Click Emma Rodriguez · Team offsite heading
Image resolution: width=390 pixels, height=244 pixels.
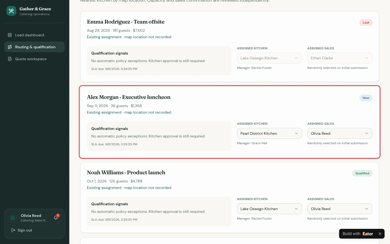pos(126,22)
